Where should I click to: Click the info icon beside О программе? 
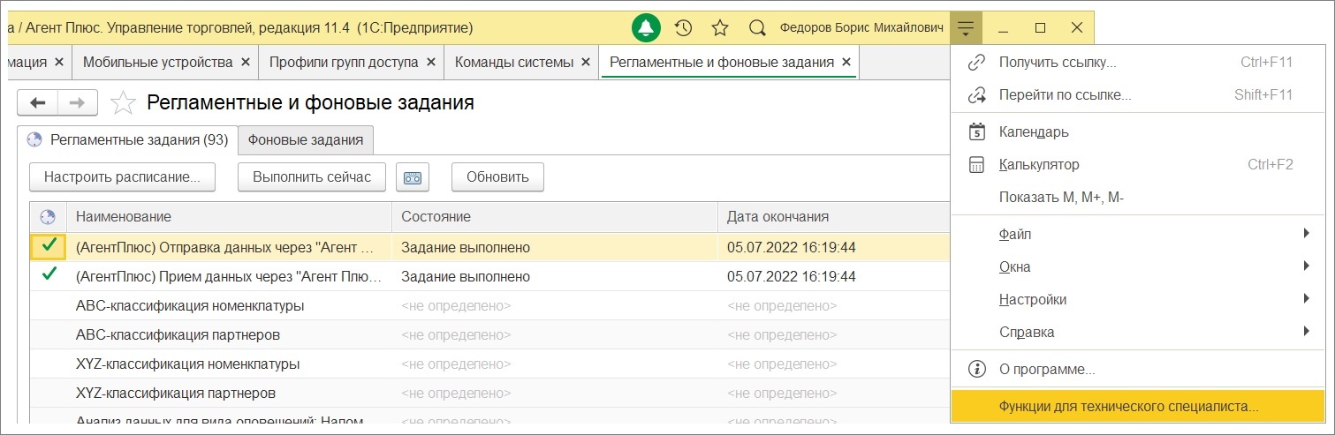[976, 369]
